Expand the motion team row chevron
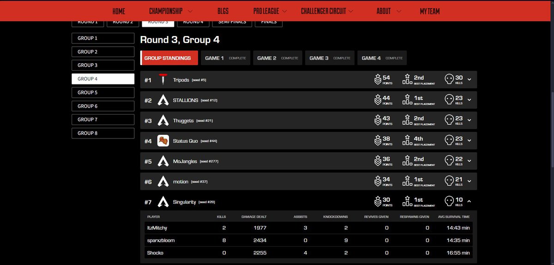The width and height of the screenshot is (554, 265). click(x=470, y=181)
